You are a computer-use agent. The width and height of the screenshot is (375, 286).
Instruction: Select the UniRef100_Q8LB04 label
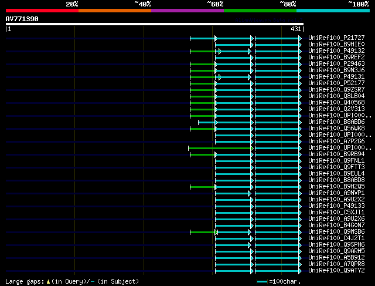click(x=336, y=96)
